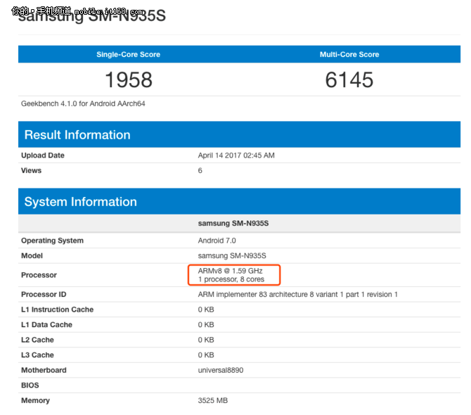Click the Motherboard label
This screenshot has width=471, height=415.
pos(44,370)
